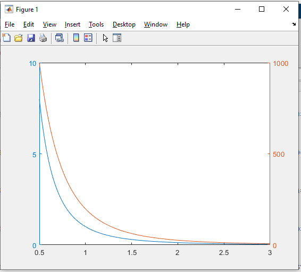The height and width of the screenshot is (272, 301).
Task: Open the Window menu
Action: pos(156,24)
